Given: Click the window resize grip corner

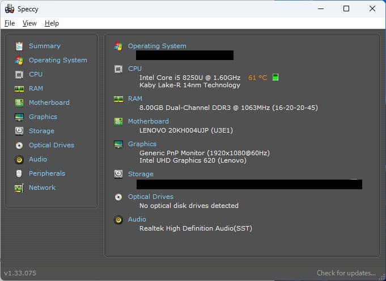Looking at the screenshot, I should (382, 277).
